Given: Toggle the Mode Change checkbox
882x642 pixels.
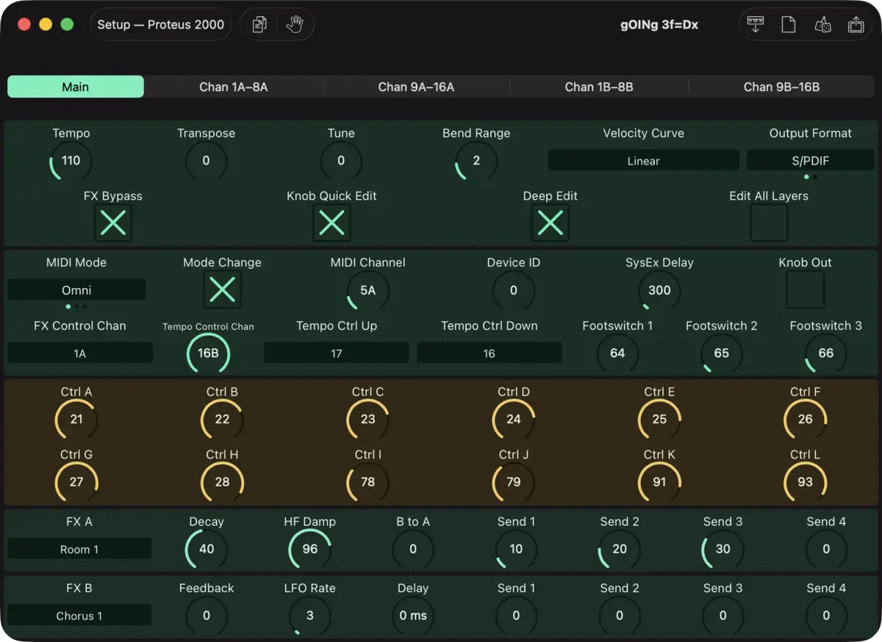Looking at the screenshot, I should (222, 289).
